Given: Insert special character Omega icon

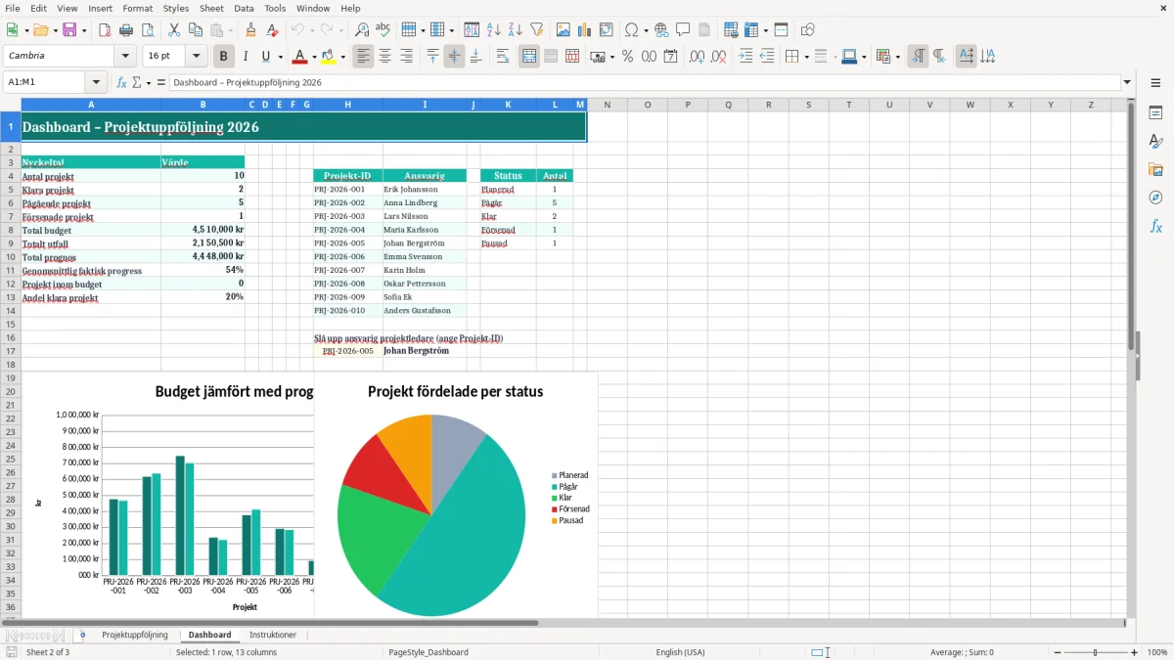Looking at the screenshot, I should pyautogui.click(x=631, y=30).
